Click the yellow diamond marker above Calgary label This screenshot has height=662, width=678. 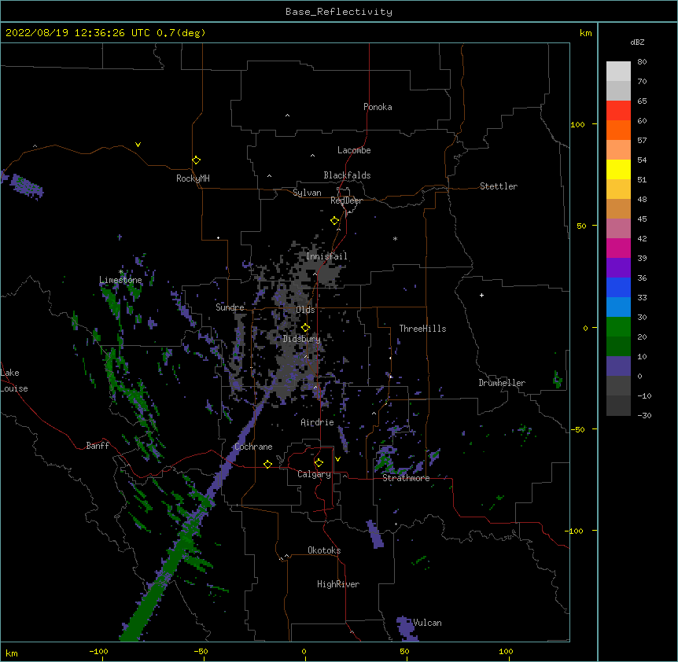(x=319, y=463)
